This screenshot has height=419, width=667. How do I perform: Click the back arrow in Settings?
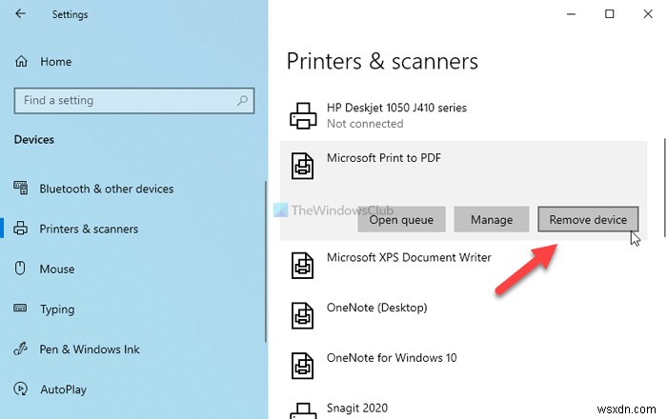[20, 13]
